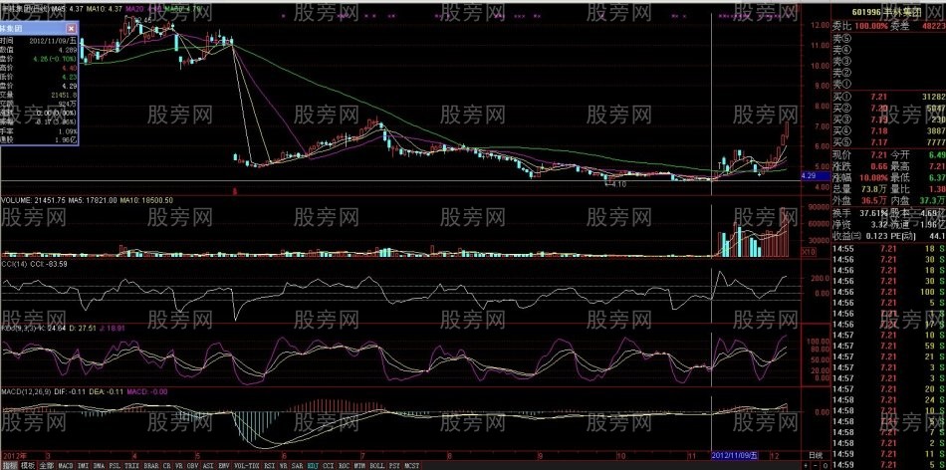This screenshot has width=946, height=470.
Task: Click the 换手 37.61% value
Action: 873,213
